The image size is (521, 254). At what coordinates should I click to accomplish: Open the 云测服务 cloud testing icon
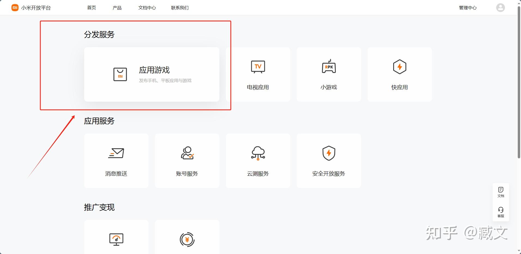tap(258, 153)
